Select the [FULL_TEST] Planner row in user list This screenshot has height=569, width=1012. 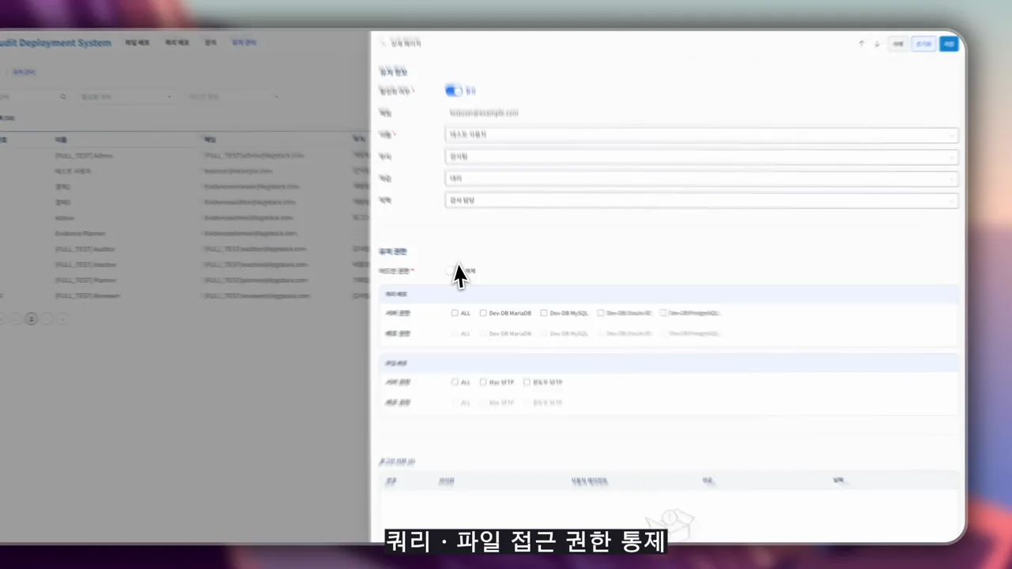click(186, 280)
